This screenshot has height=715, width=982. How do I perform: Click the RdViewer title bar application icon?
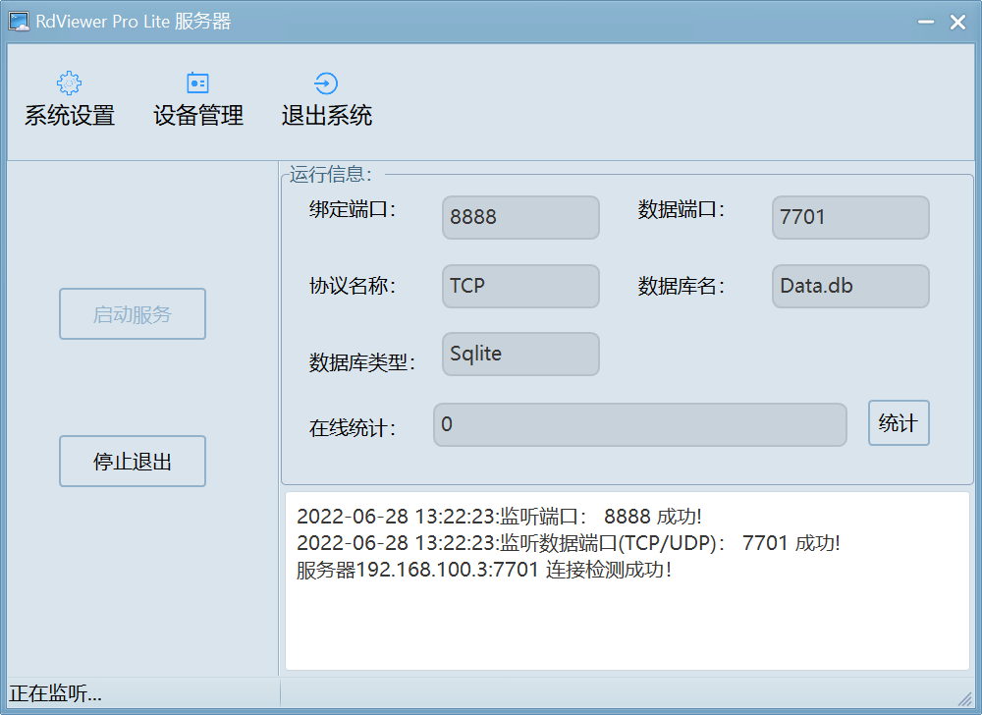17,21
